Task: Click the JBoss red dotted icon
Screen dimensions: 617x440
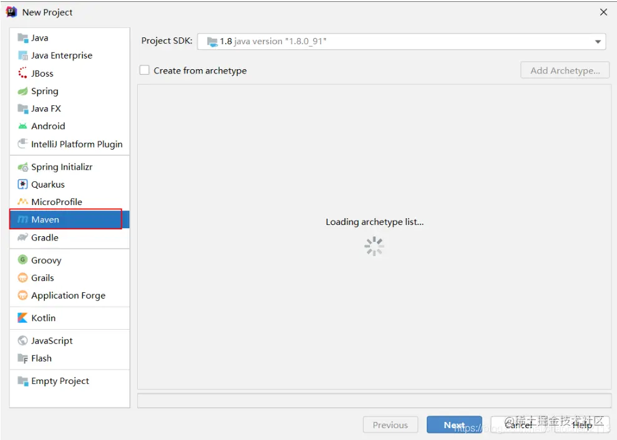Action: point(23,73)
